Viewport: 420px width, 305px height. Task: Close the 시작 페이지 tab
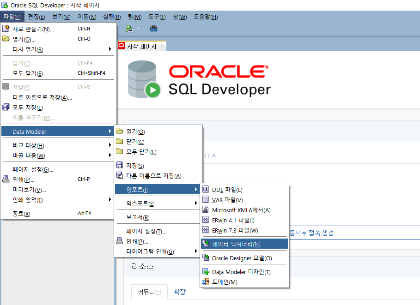pyautogui.click(x=162, y=46)
